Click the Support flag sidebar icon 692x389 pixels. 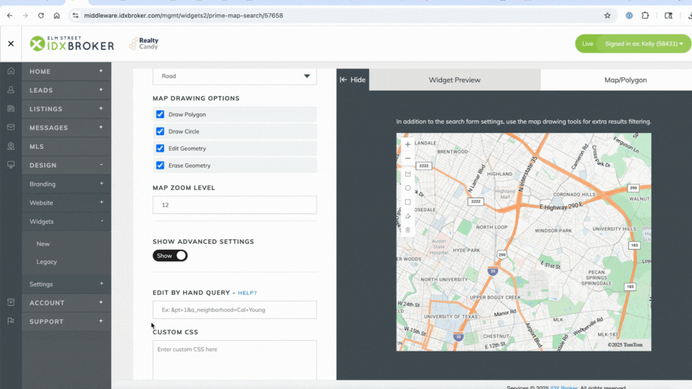coord(11,321)
